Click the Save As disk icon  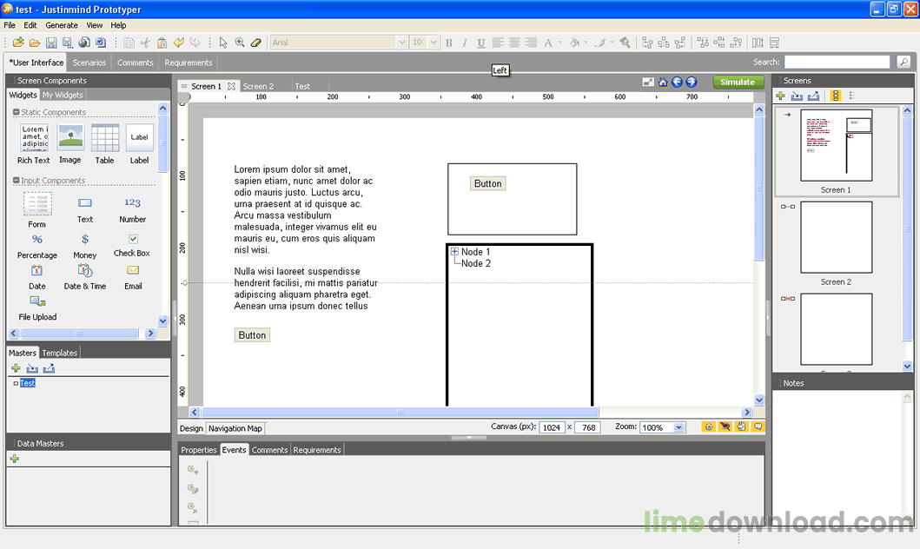[x=68, y=43]
